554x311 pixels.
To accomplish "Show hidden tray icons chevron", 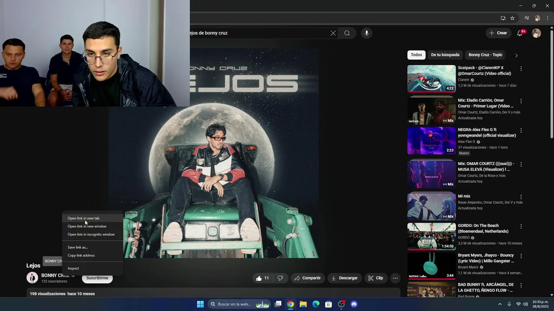I will coord(500,304).
